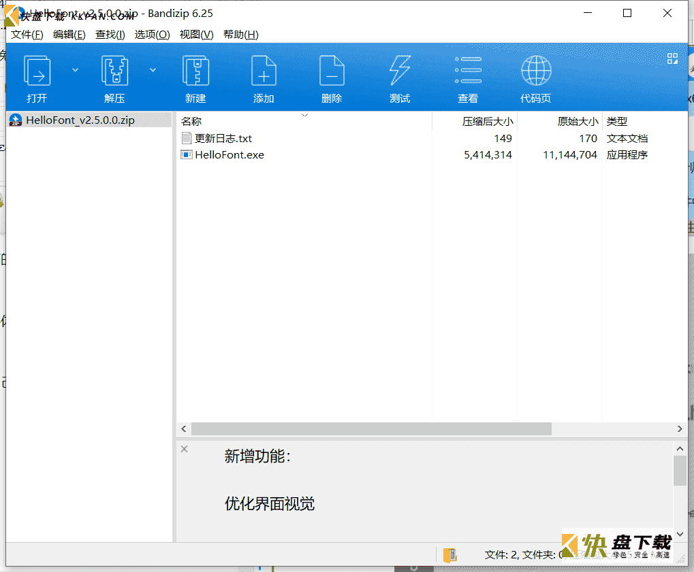This screenshot has width=694, height=572.
Task: Open the 查找(I) menu
Action: coord(110,35)
